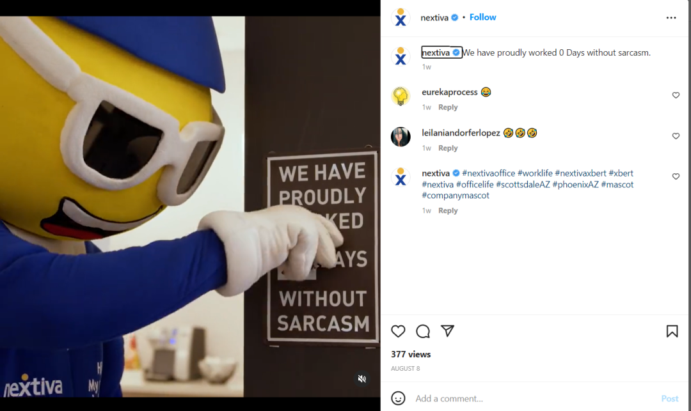Image resolution: width=691 pixels, height=411 pixels.
Task: Click verified badge beside header nextiva name
Action: pyautogui.click(x=455, y=18)
